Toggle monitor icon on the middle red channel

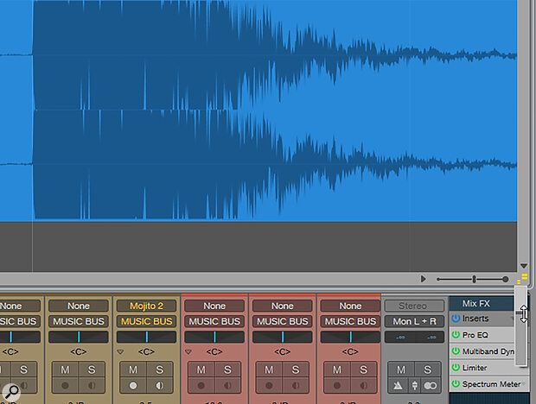296,386
